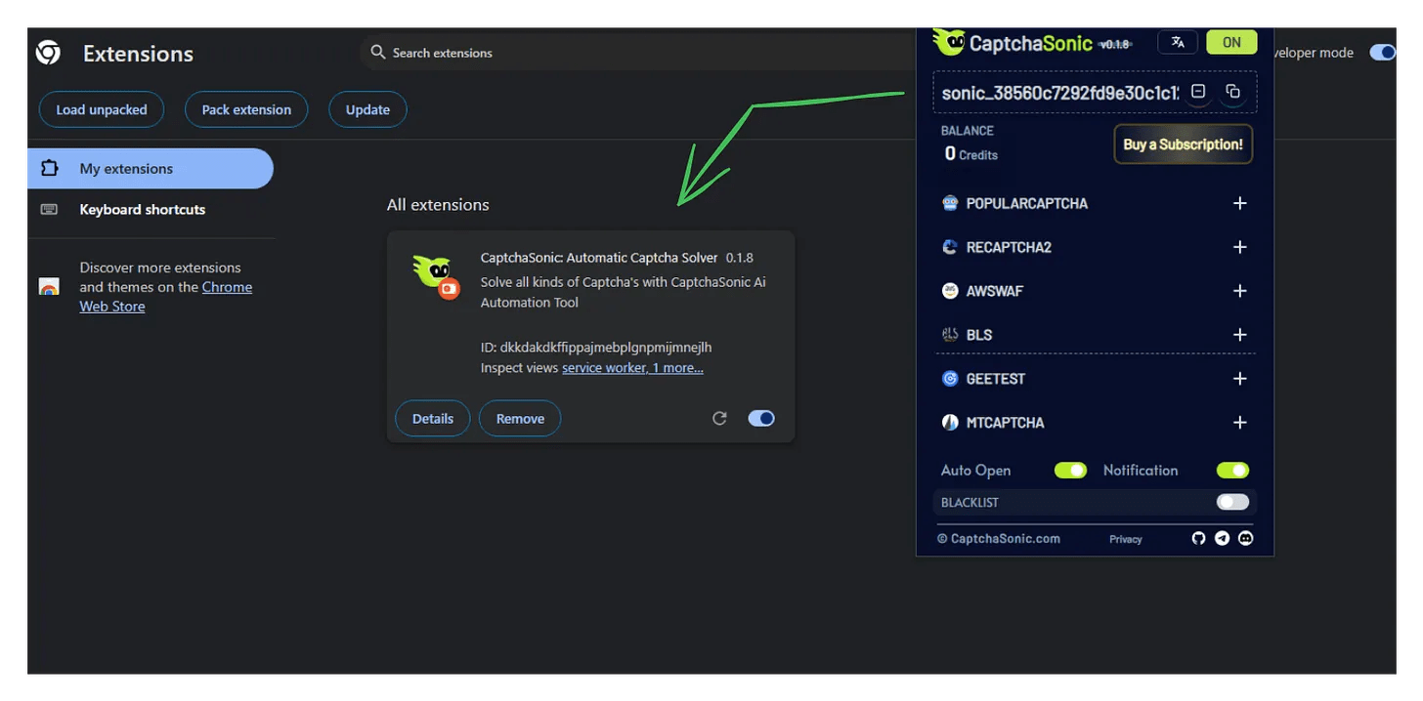Image resolution: width=1423 pixels, height=701 pixels.
Task: Click the language translate icon
Action: 1178,42
